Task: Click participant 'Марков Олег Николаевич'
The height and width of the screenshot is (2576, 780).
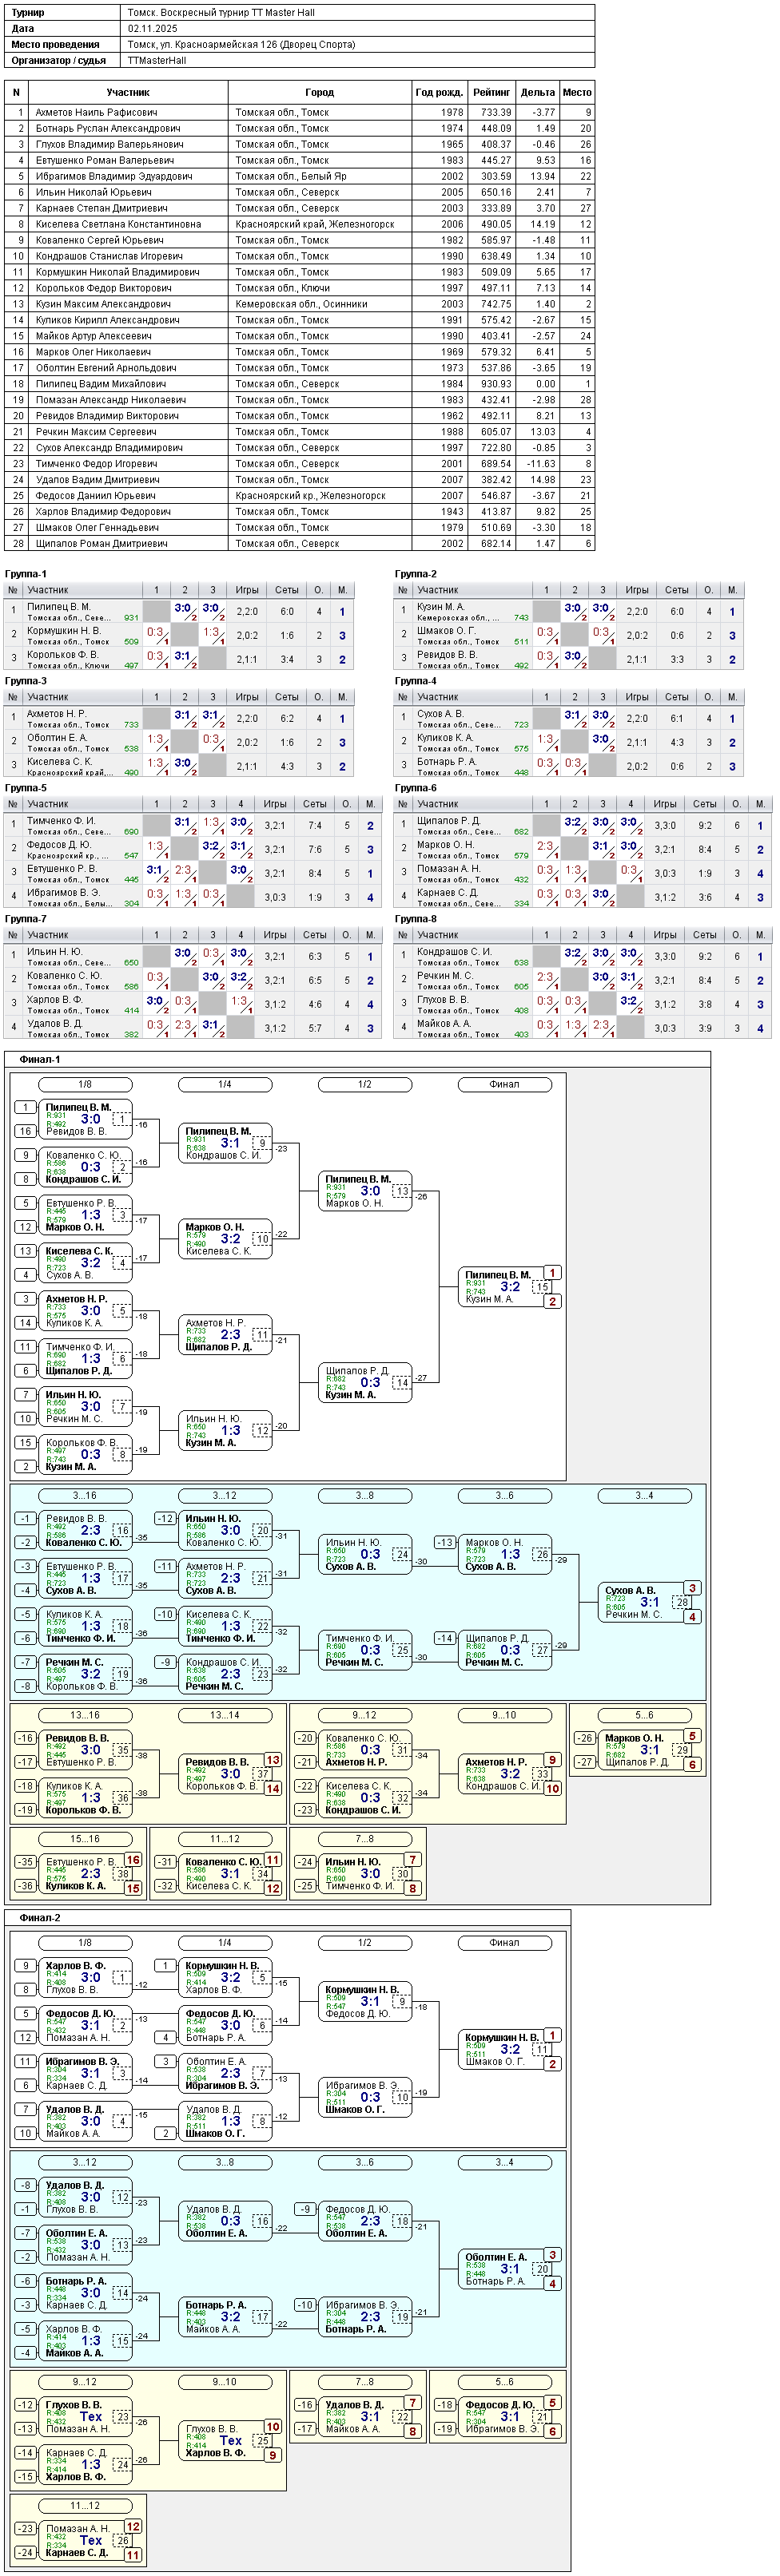Action: coord(94,353)
